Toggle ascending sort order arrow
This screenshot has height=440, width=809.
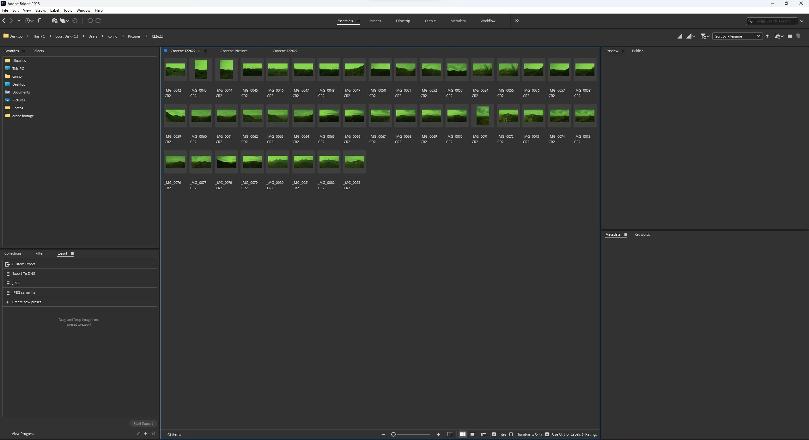(767, 36)
